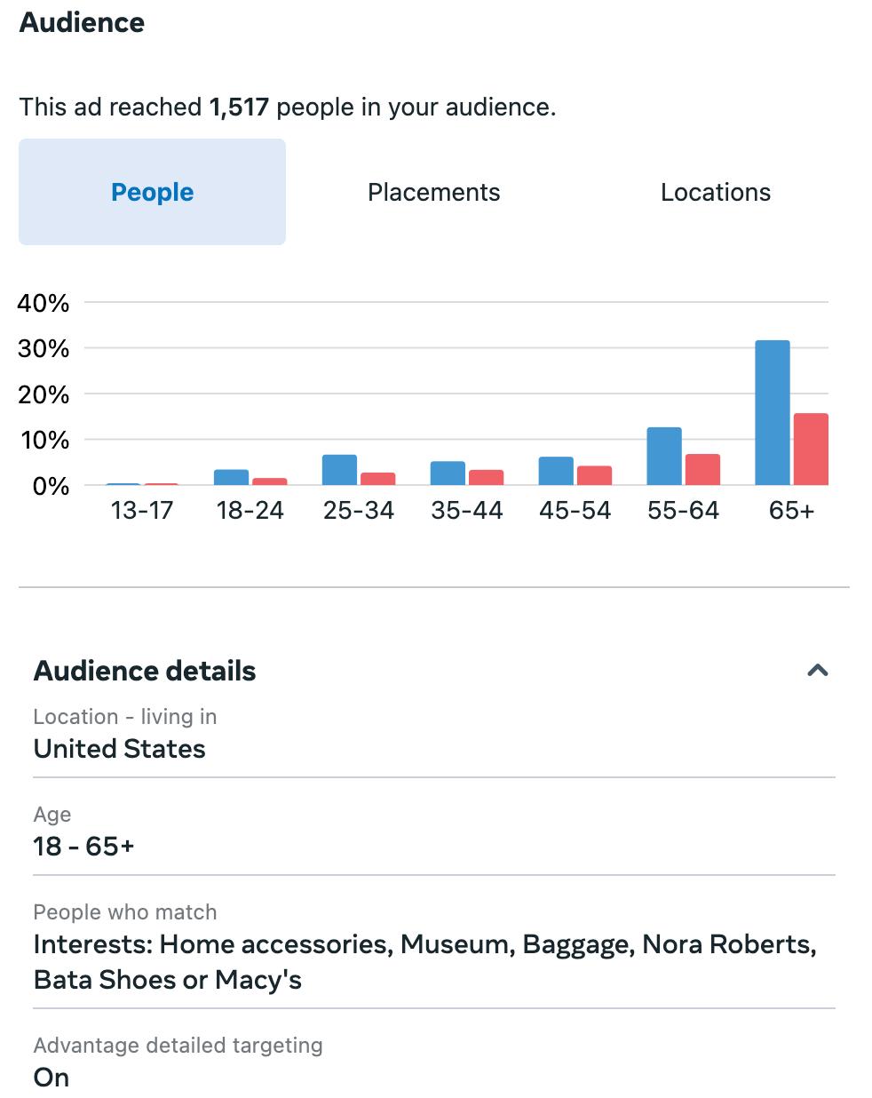Click the Audience details heading
This screenshot has height=1098, width=872.
pyautogui.click(x=145, y=671)
